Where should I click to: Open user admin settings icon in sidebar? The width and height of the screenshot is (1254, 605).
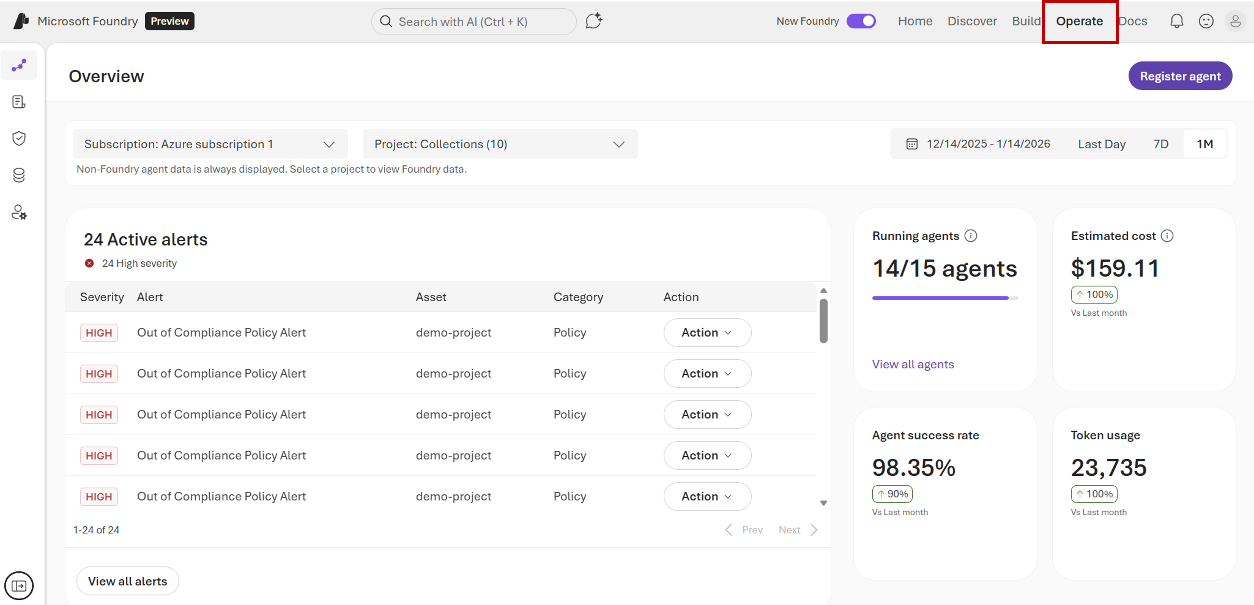pos(19,212)
